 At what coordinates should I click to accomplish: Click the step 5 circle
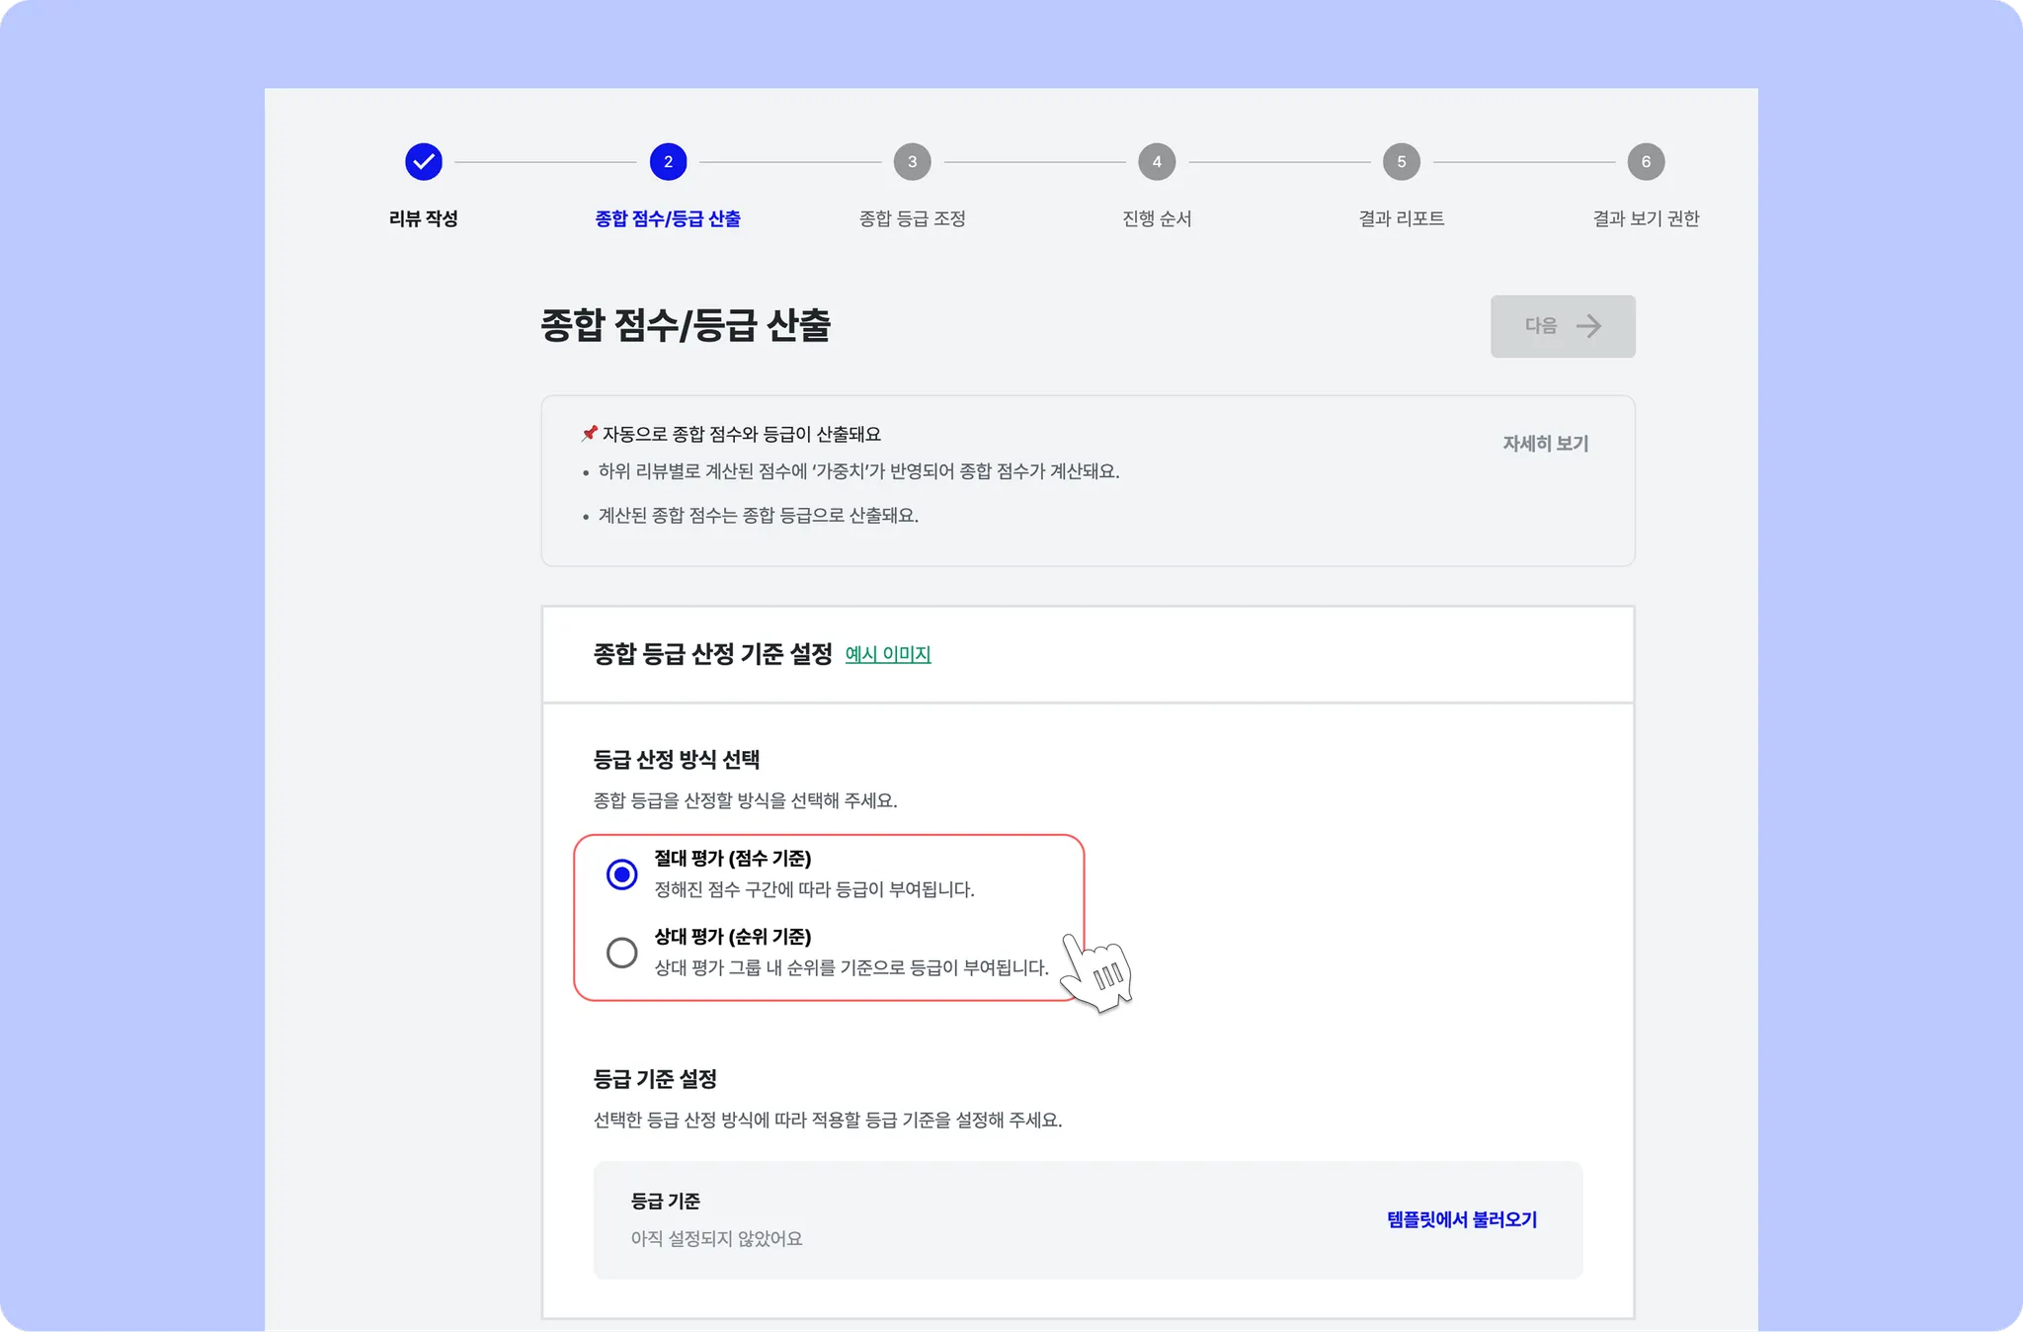pos(1401,162)
